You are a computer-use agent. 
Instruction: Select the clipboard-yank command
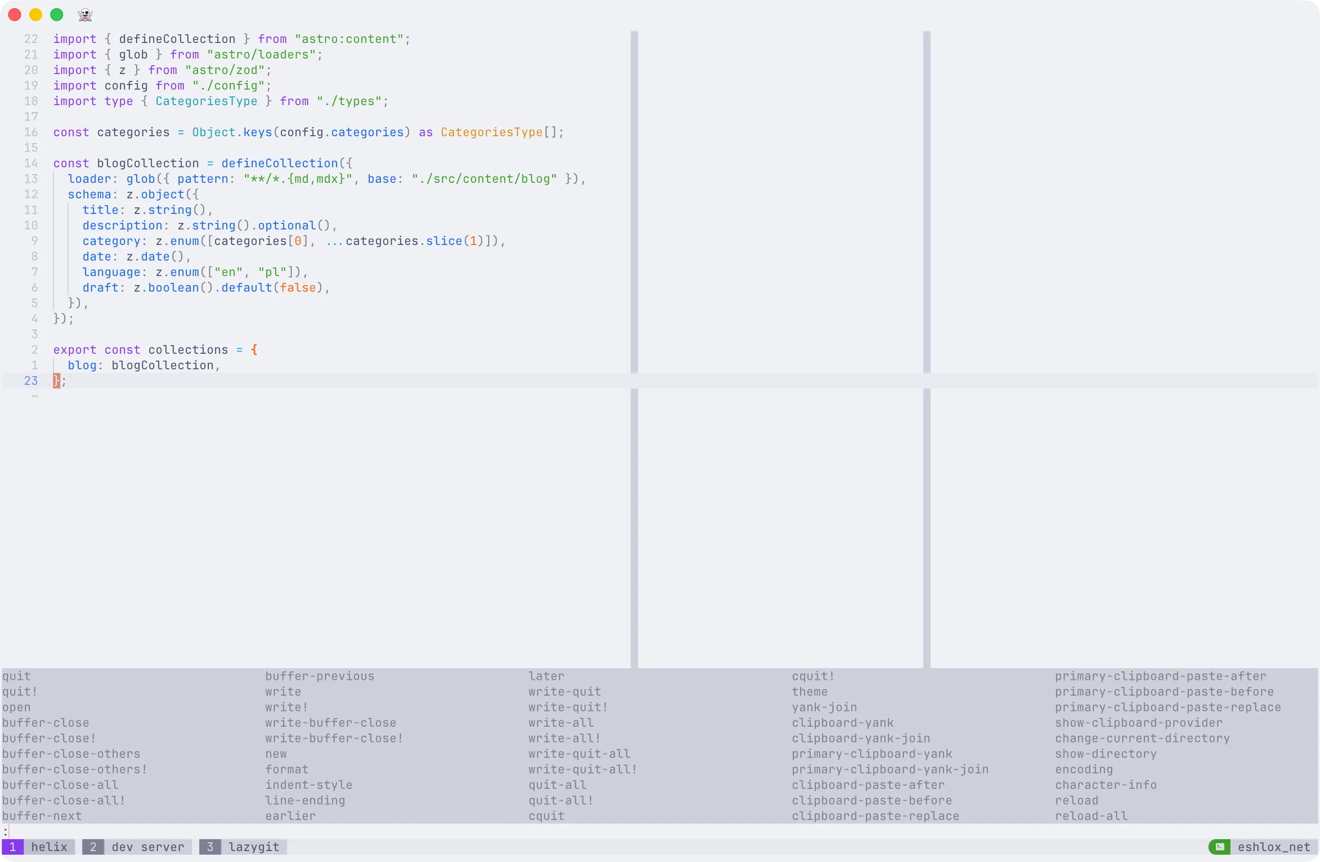pyautogui.click(x=842, y=723)
